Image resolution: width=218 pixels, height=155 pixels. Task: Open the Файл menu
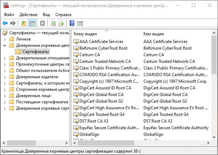tap(9, 15)
